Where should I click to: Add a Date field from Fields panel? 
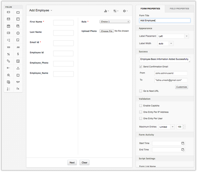8,26
